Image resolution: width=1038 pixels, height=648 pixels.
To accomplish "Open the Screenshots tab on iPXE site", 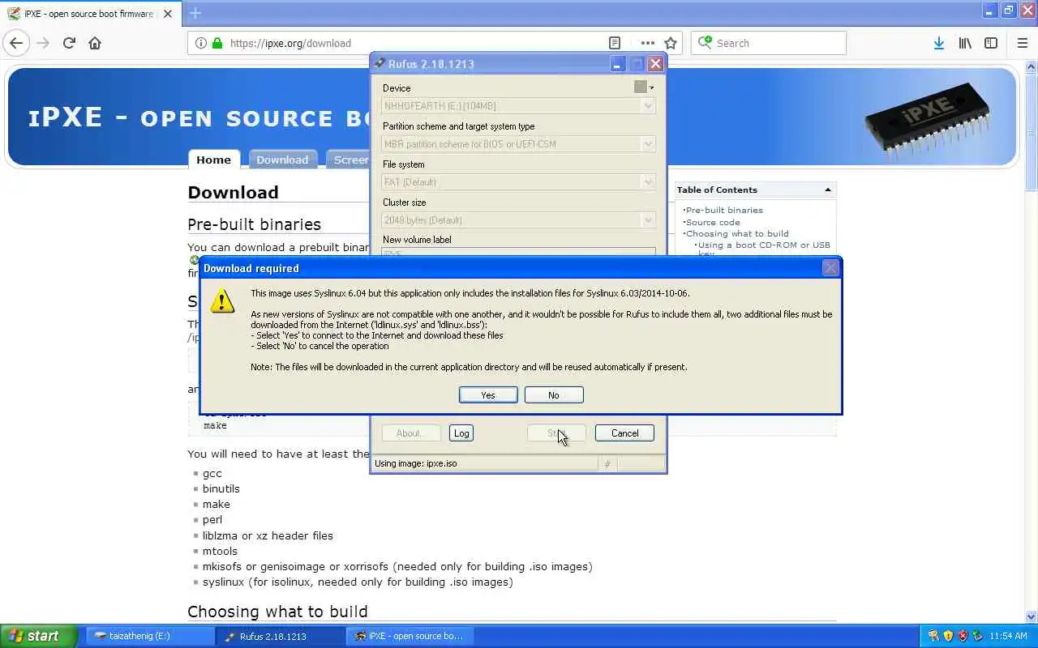I will (348, 160).
